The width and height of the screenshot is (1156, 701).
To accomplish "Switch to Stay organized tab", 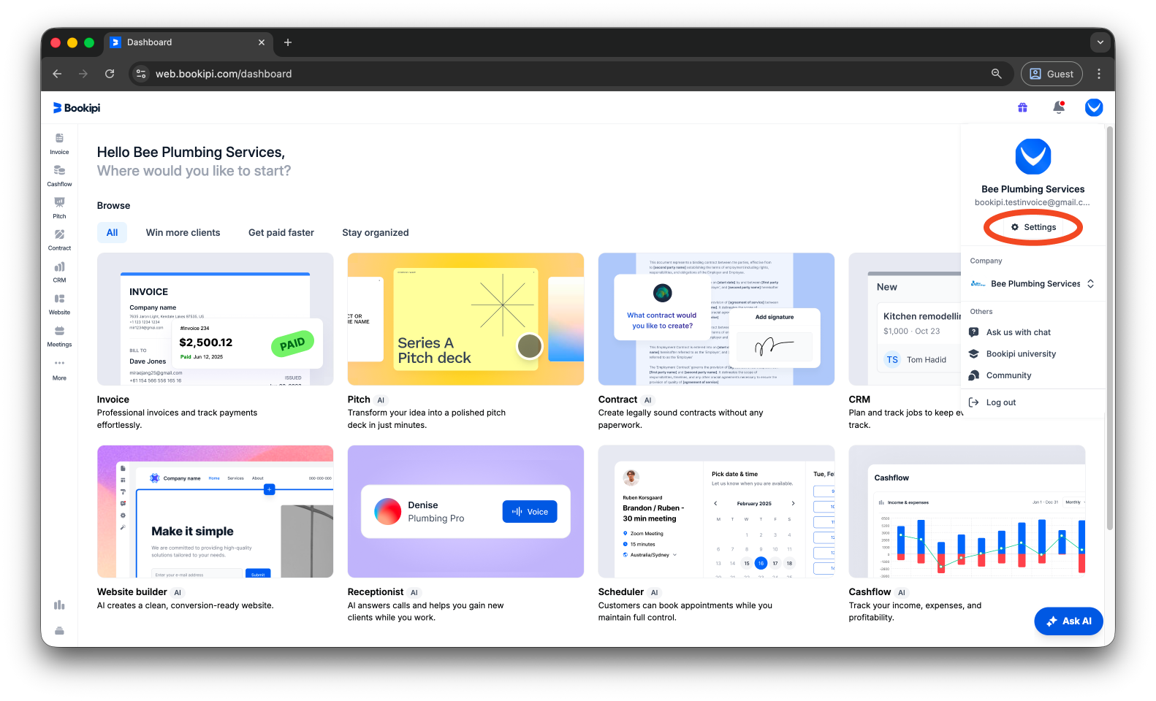I will pyautogui.click(x=376, y=233).
